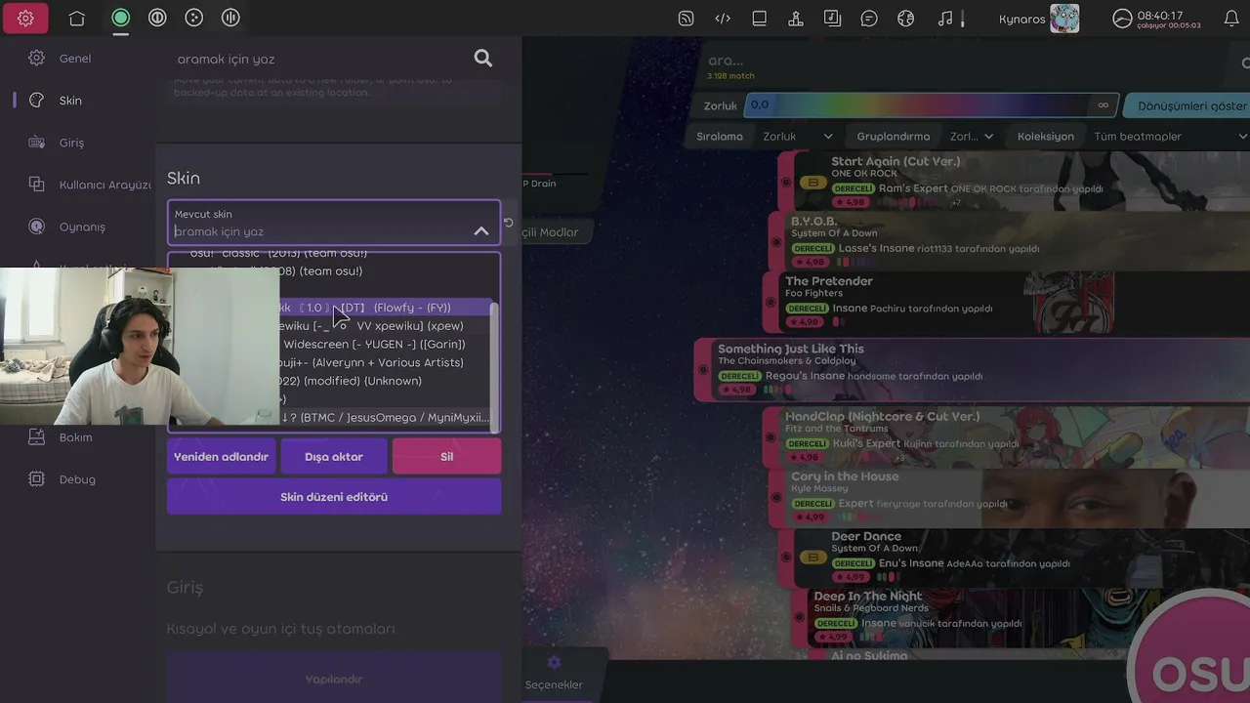Click the Zorluk difficulty range slider
The image size is (1250, 703).
point(931,105)
